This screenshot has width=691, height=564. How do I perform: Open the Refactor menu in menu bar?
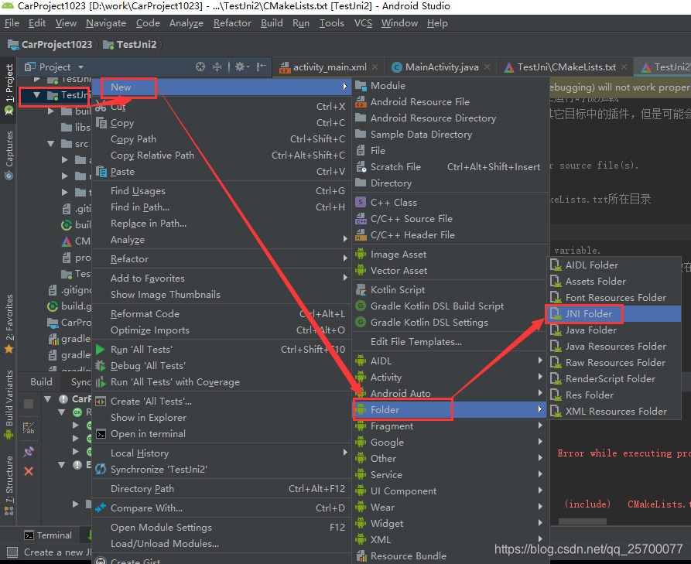[x=232, y=23]
